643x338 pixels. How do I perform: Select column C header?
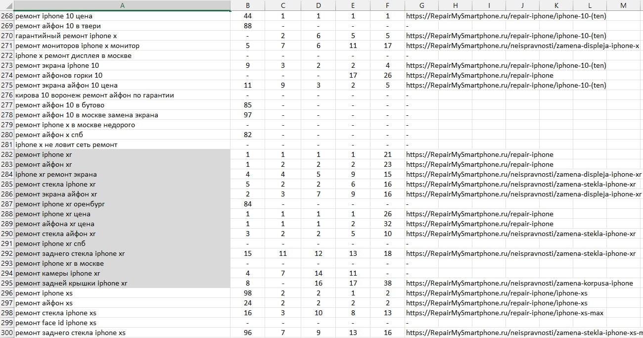283,5
